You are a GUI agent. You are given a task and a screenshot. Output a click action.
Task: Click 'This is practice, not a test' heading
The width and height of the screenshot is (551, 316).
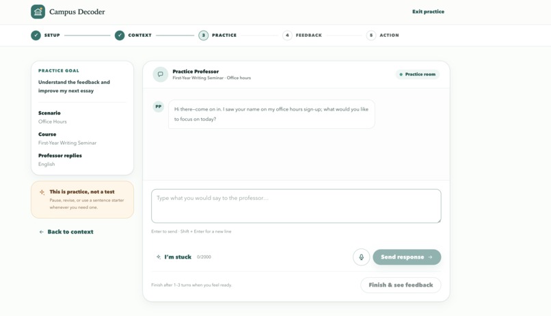tap(82, 192)
